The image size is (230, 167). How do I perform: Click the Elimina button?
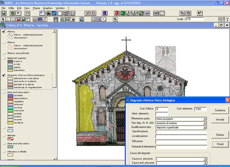[x=220, y=135]
